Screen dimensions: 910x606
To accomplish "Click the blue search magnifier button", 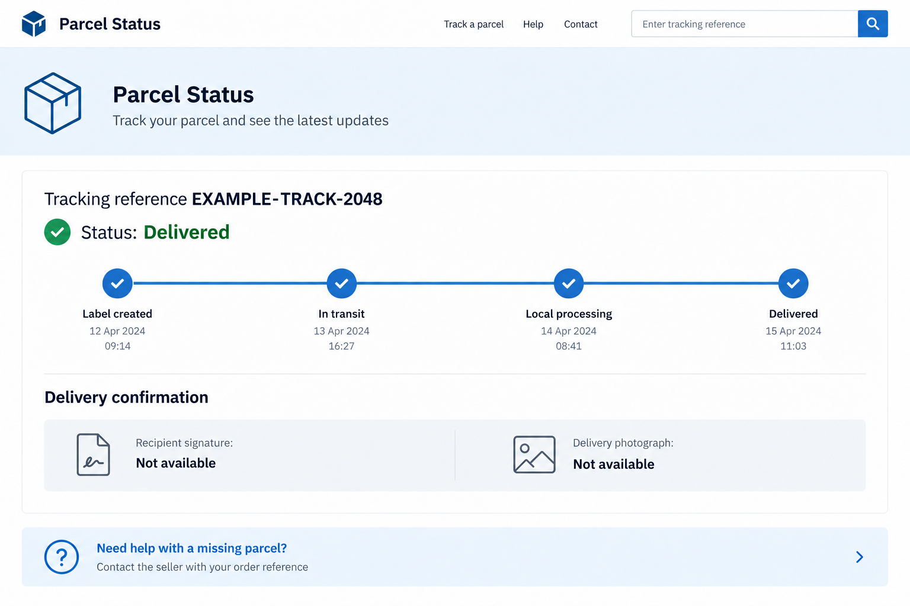I will [873, 24].
